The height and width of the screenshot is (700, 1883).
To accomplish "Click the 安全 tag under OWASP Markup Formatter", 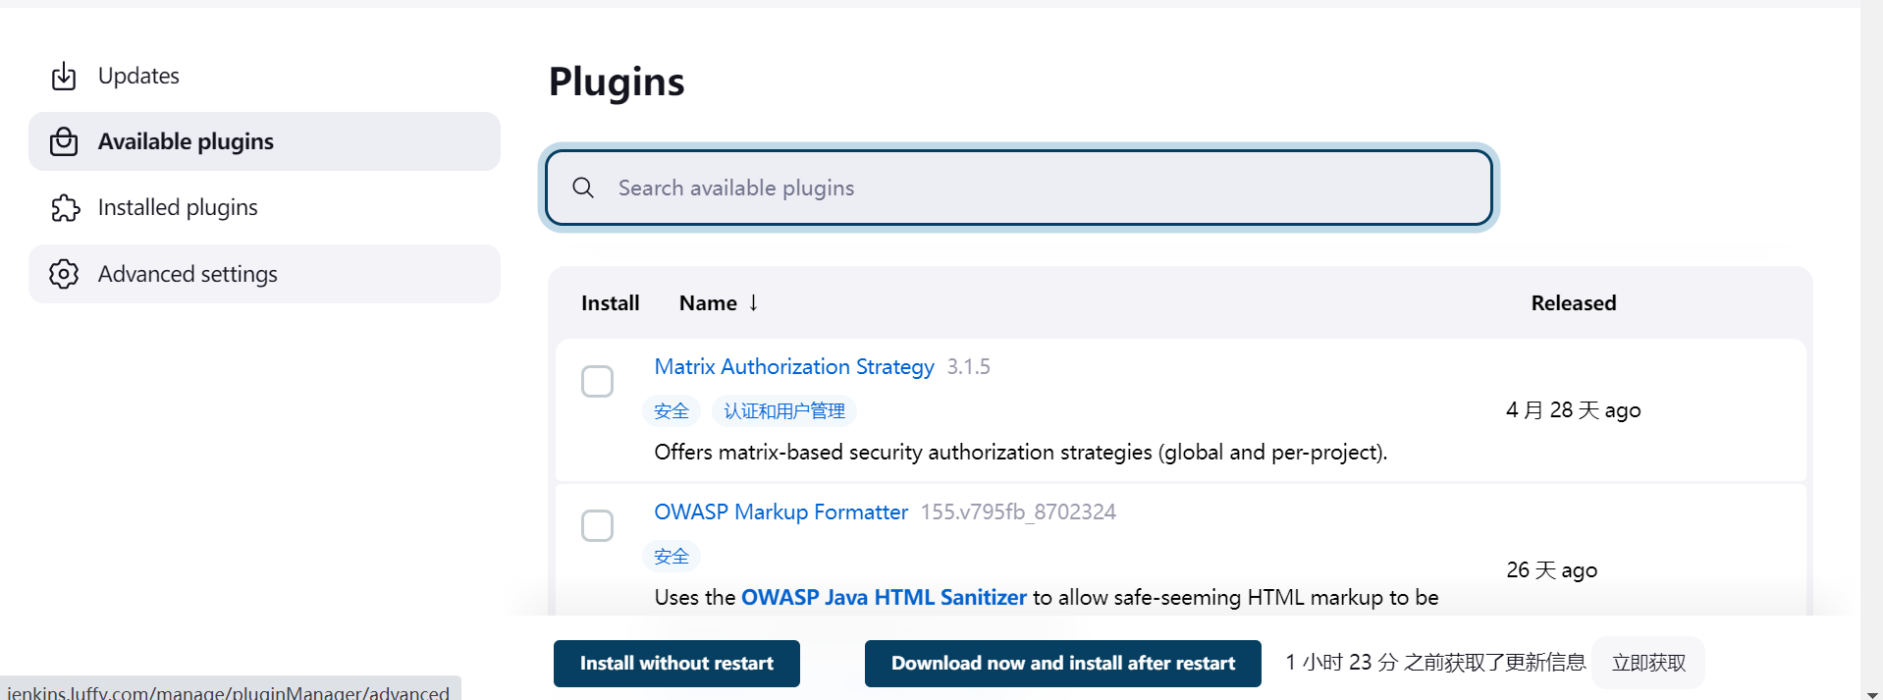I will click(672, 556).
